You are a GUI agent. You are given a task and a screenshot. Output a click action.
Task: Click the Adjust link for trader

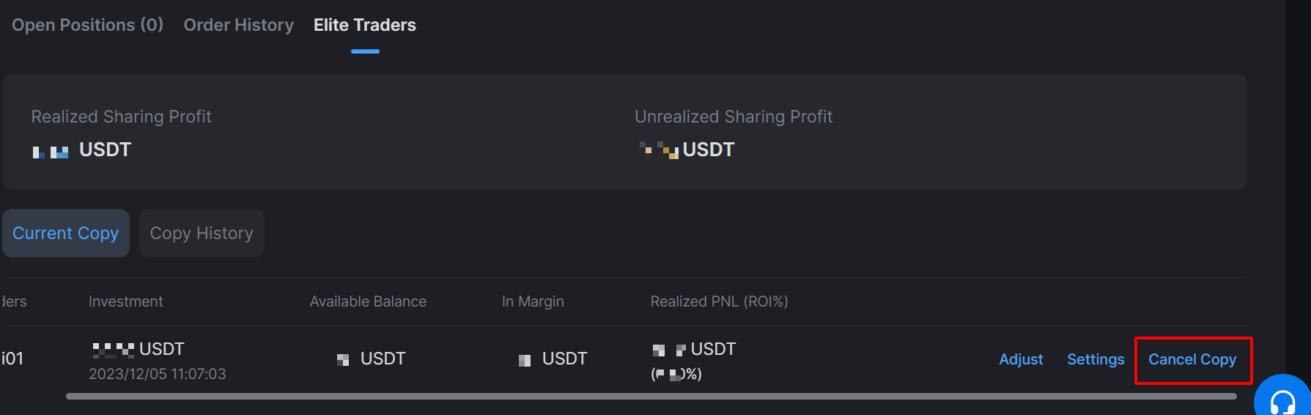point(1021,359)
